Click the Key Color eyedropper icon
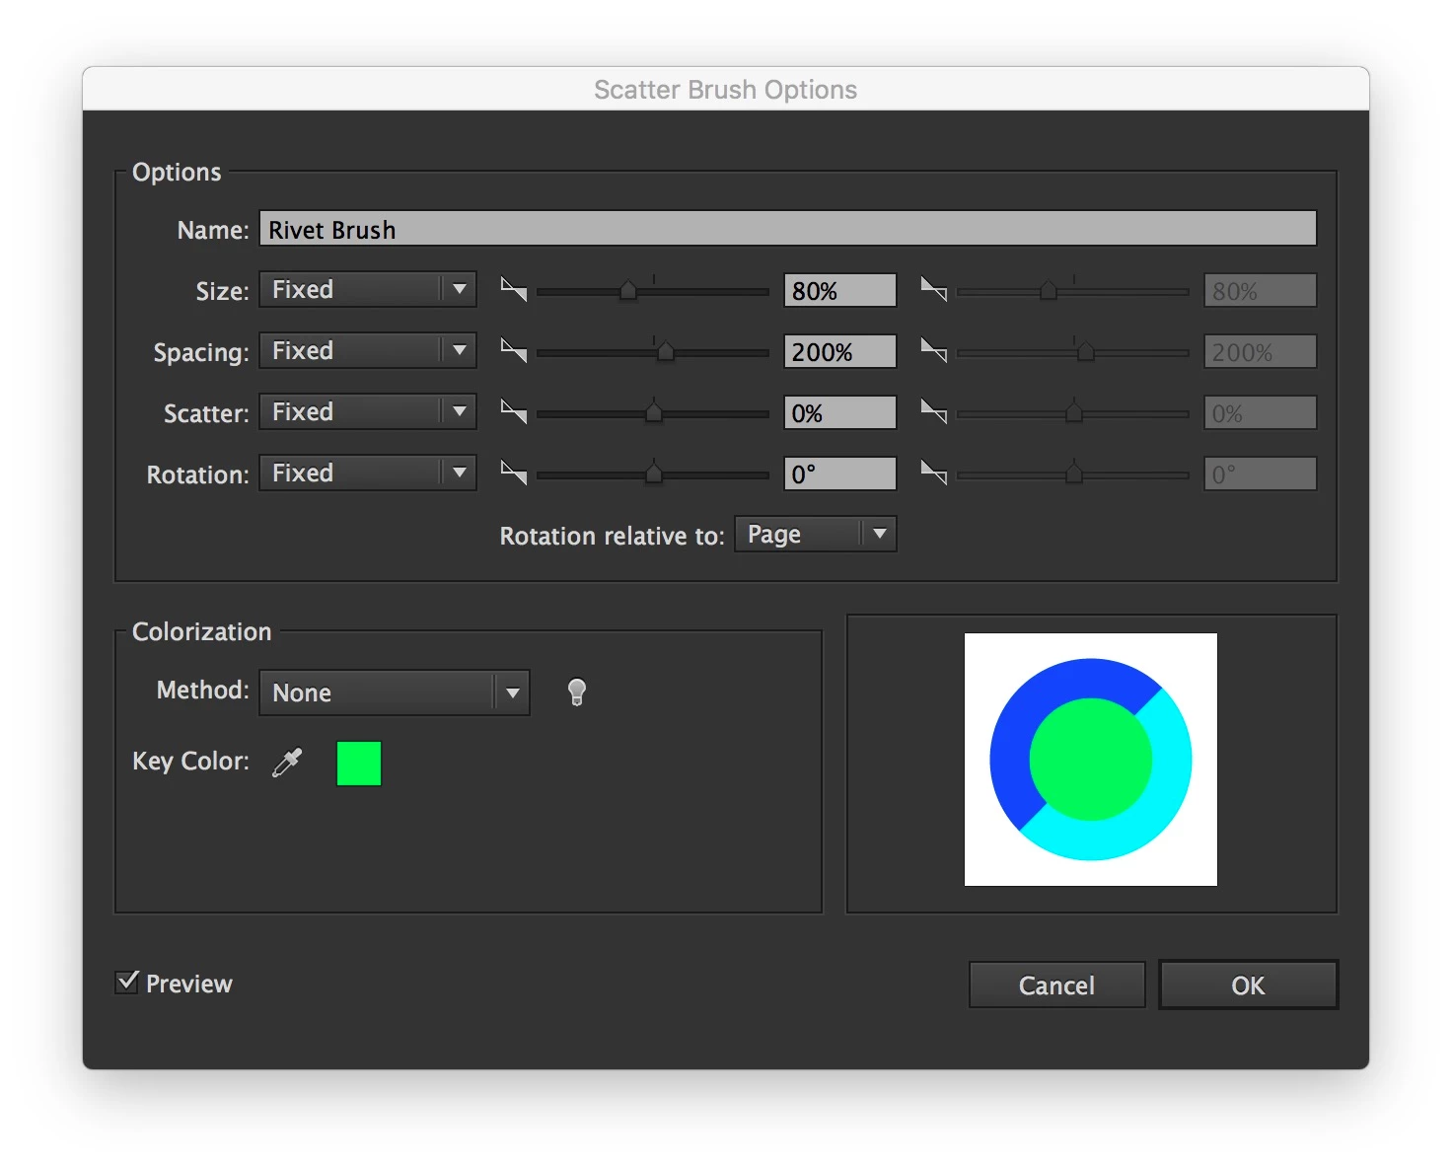 click(287, 762)
